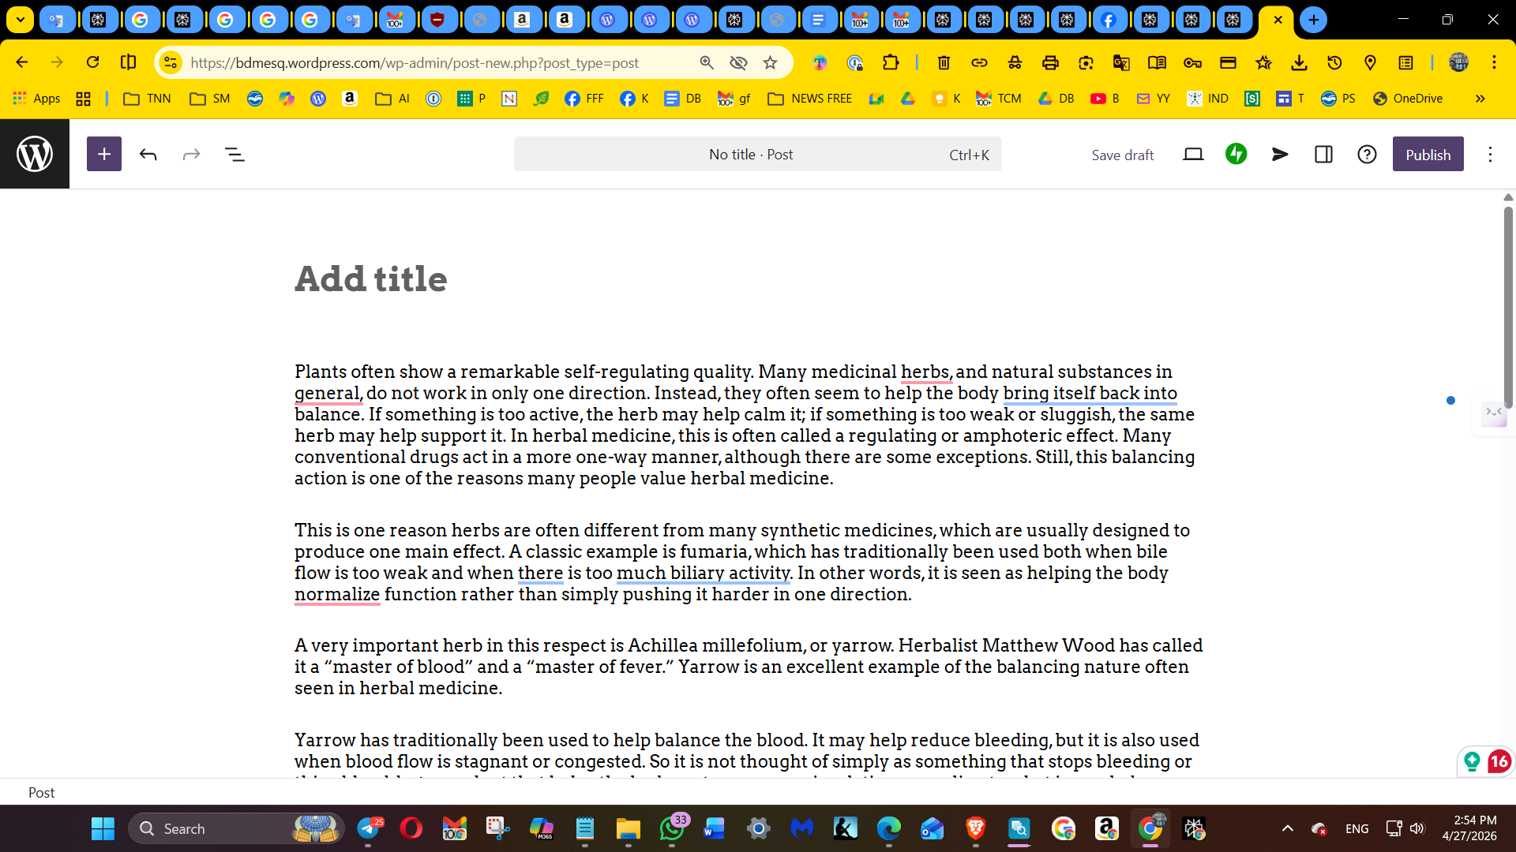The height and width of the screenshot is (852, 1516).
Task: Toggle the Settings sidebar panel
Action: 1323,155
